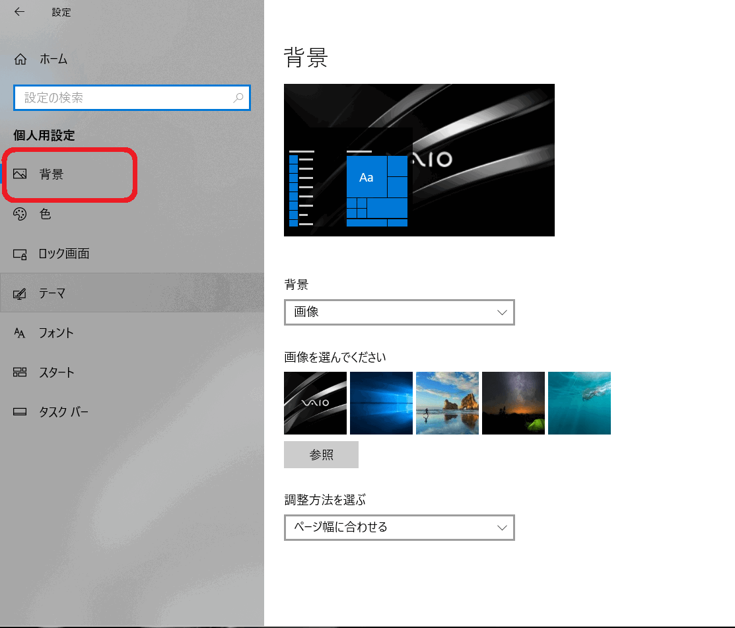Pick the beach rock wallpaper thumbnail
This screenshot has width=735, height=628.
click(x=447, y=403)
